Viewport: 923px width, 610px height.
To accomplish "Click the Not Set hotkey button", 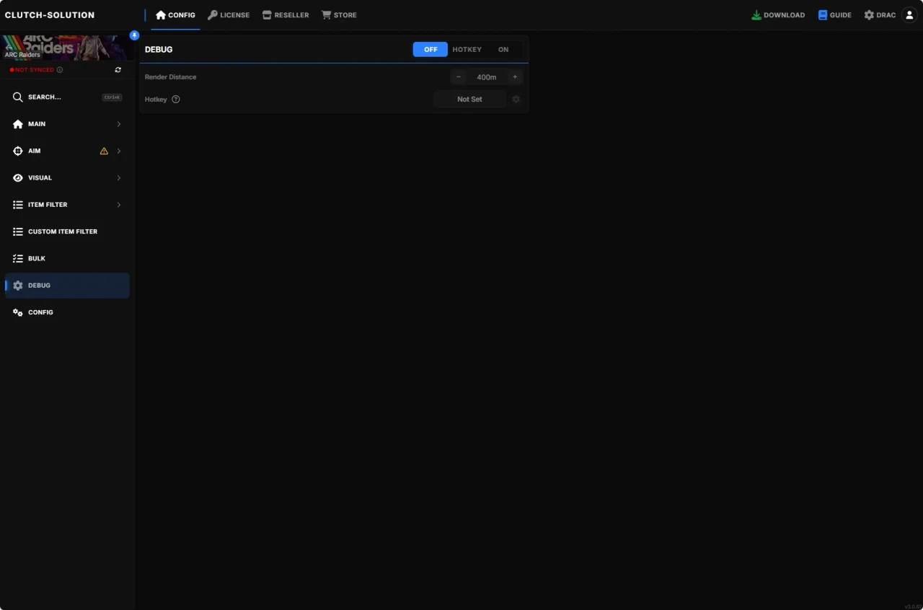I will click(x=469, y=100).
